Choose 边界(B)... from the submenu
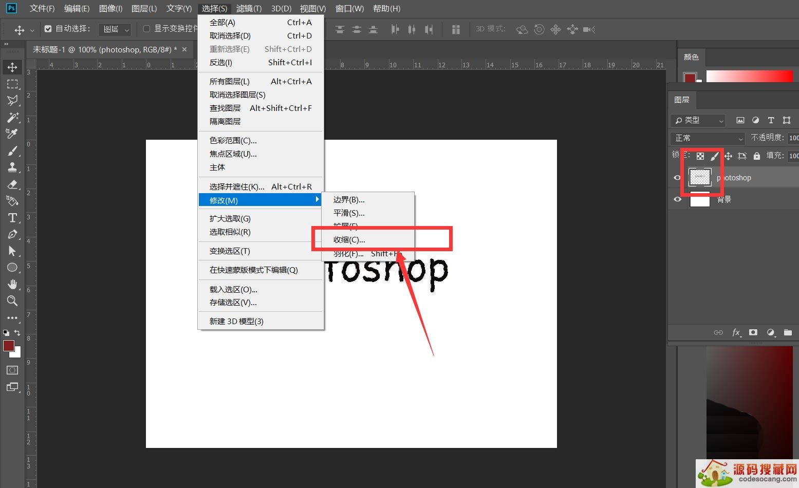799x488 pixels. [367, 199]
